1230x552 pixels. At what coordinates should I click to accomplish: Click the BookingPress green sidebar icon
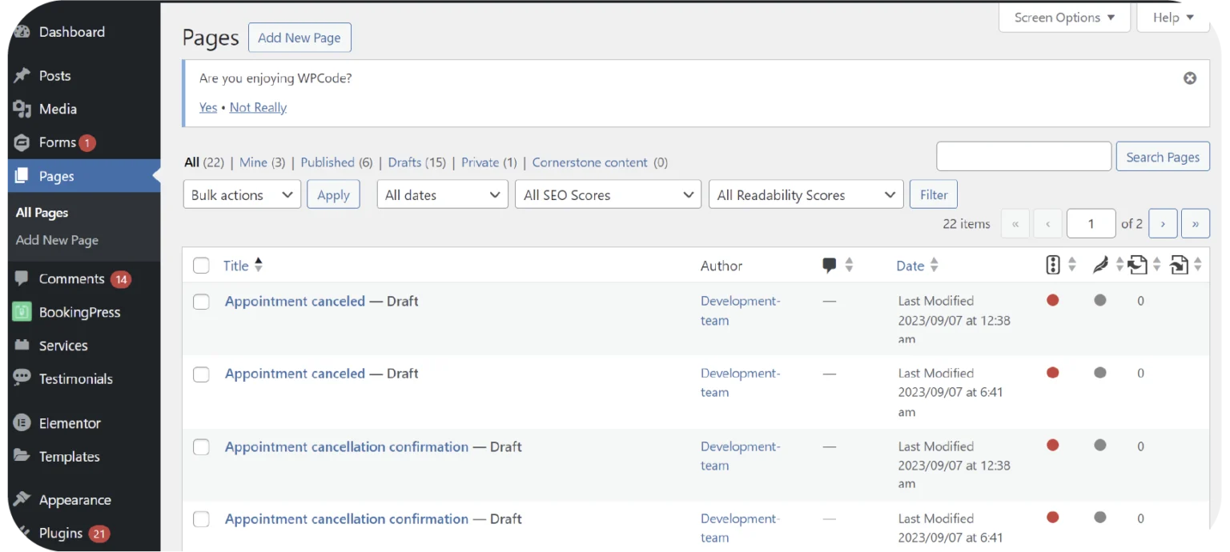pos(22,312)
